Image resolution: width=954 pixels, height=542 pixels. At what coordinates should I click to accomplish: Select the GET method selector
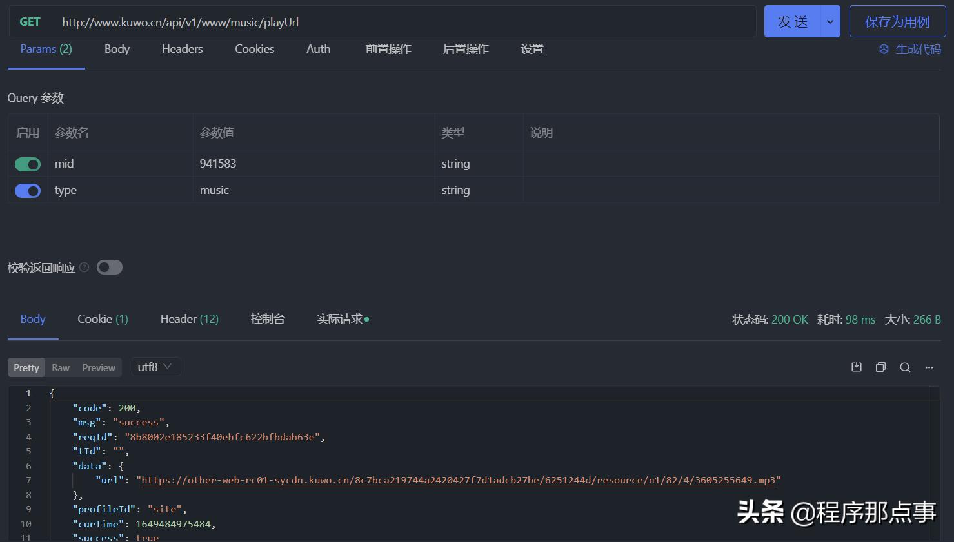(30, 21)
